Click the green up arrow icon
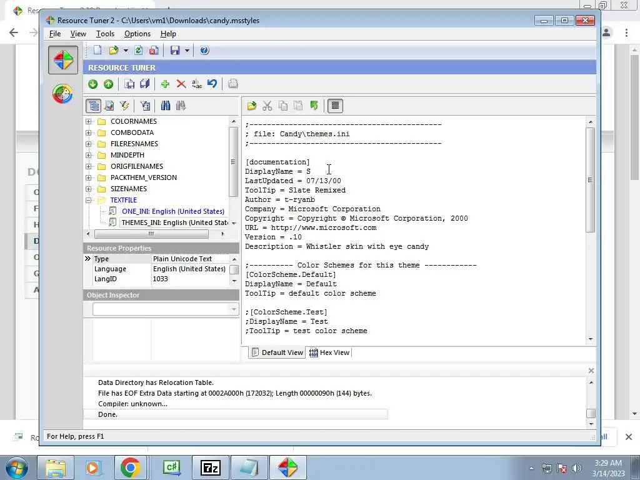 coord(109,84)
